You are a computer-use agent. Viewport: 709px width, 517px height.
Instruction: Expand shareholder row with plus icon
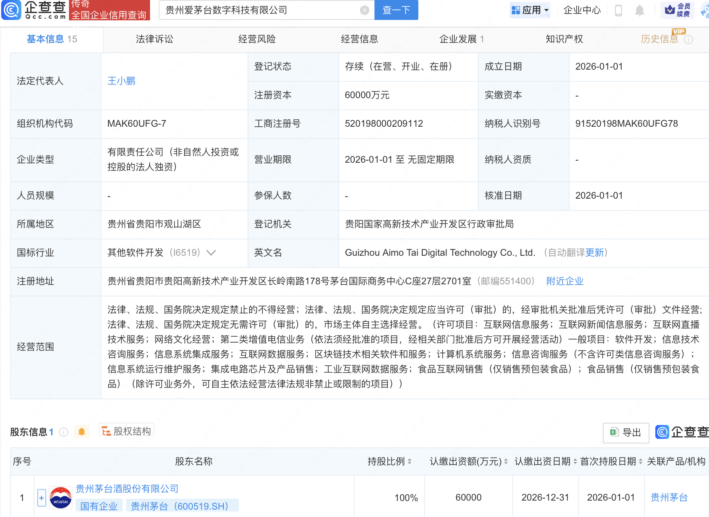(42, 498)
